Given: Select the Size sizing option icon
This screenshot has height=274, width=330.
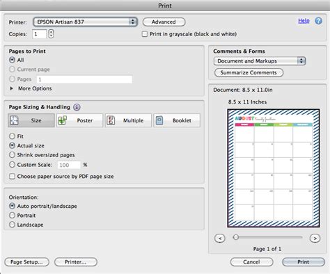Looking at the screenshot, I should point(14,120).
